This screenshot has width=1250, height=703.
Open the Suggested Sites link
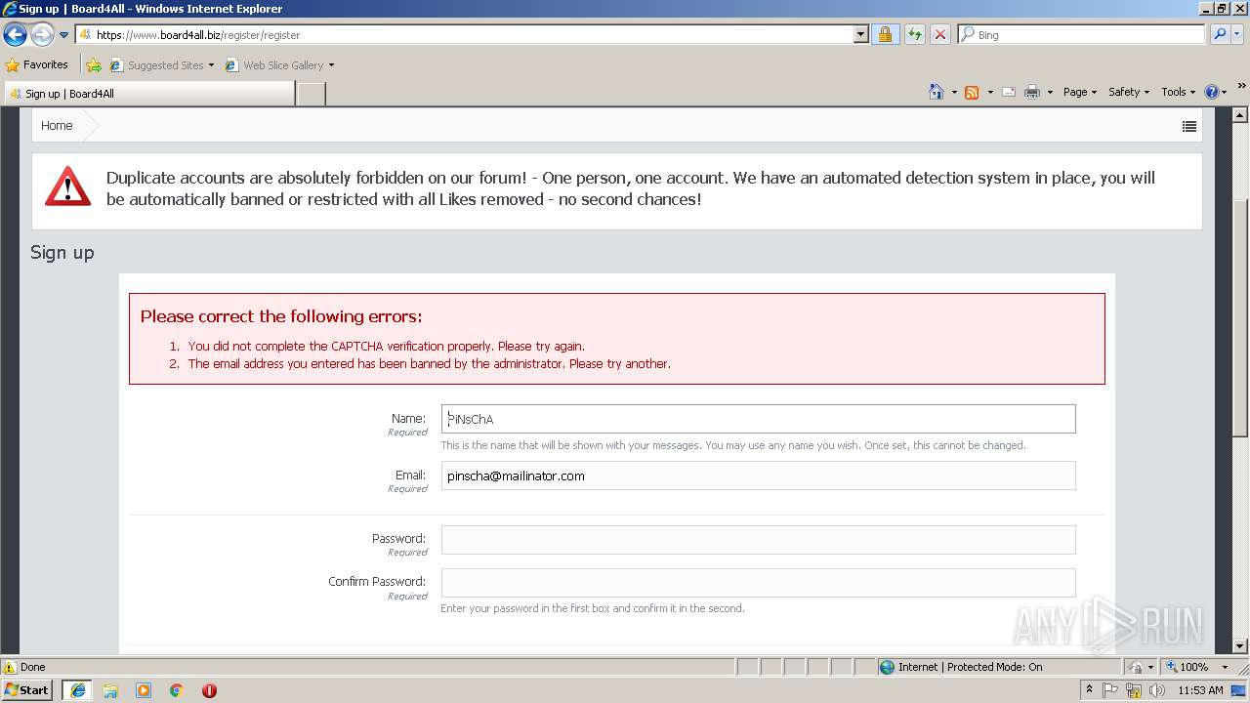161,65
